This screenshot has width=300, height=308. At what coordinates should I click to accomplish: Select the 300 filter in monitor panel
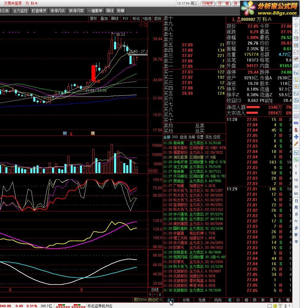pyautogui.click(x=174, y=137)
